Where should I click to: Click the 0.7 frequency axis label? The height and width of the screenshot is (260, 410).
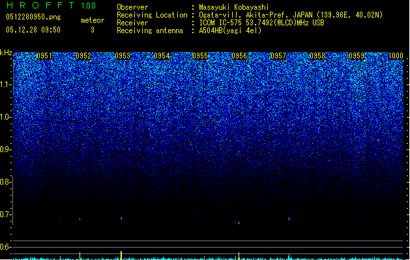tap(5, 214)
